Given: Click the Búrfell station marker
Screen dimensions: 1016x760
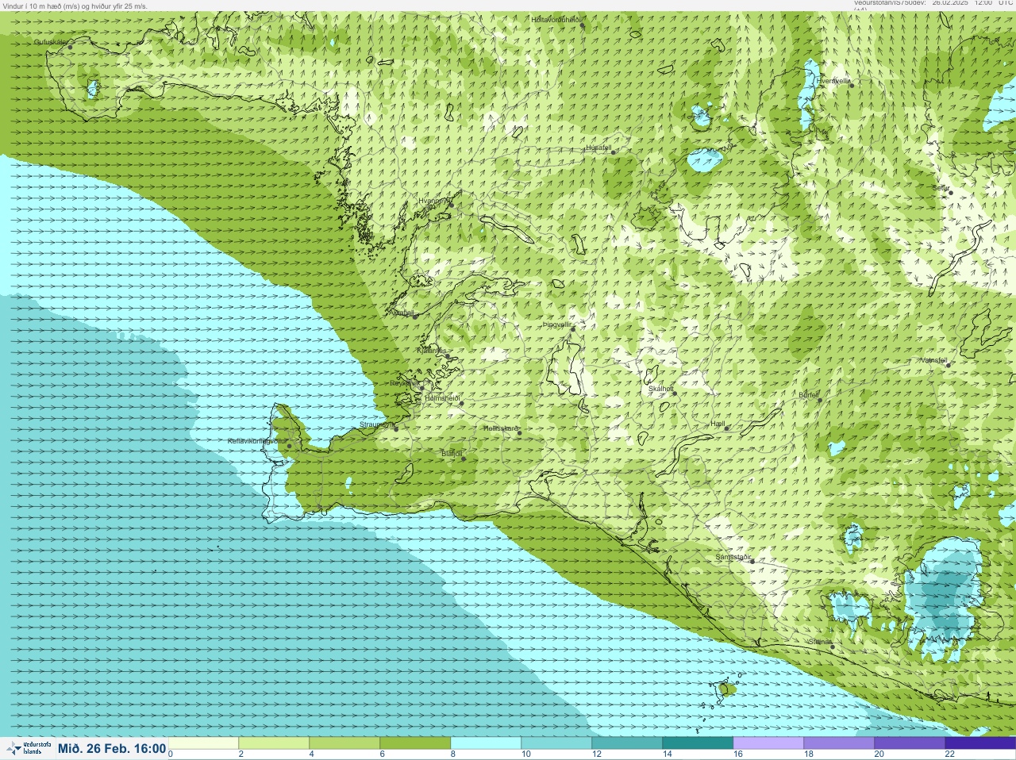Looking at the screenshot, I should (x=821, y=399).
